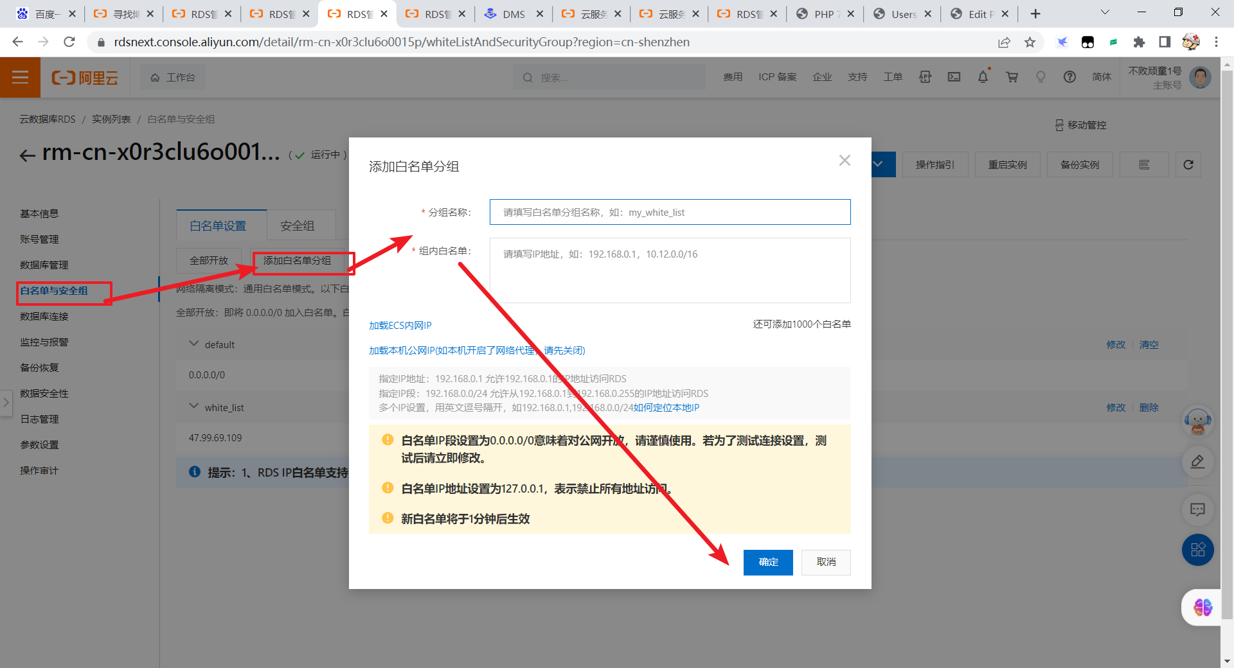Open the Cloud Shell terminal icon

954,77
